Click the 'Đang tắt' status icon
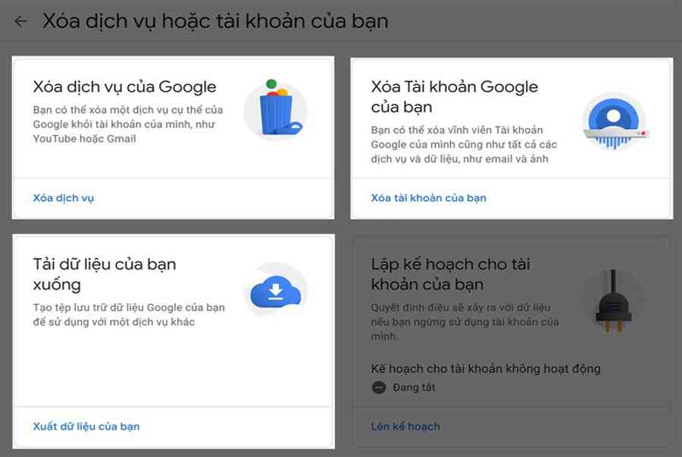This screenshot has height=457, width=682. (x=379, y=387)
